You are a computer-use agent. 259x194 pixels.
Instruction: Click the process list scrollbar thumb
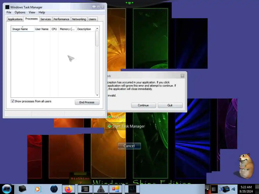(97, 38)
